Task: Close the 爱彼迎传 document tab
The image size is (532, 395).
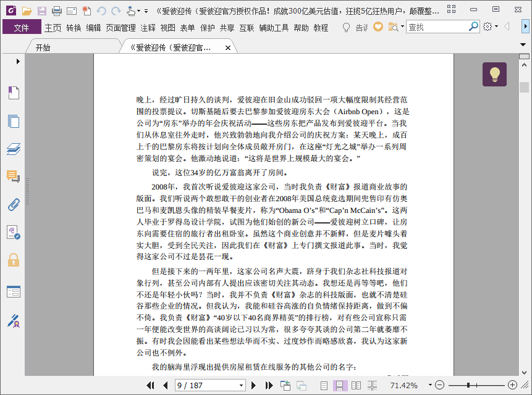Action: click(x=228, y=48)
